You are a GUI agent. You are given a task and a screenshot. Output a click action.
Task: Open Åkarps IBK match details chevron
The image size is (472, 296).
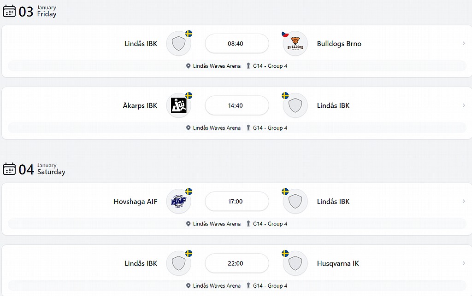[464, 105]
